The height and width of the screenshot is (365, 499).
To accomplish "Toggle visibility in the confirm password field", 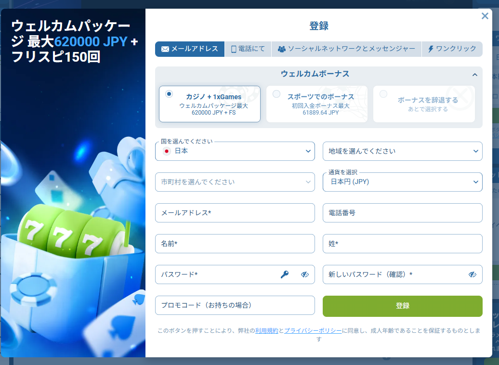I will tap(472, 274).
